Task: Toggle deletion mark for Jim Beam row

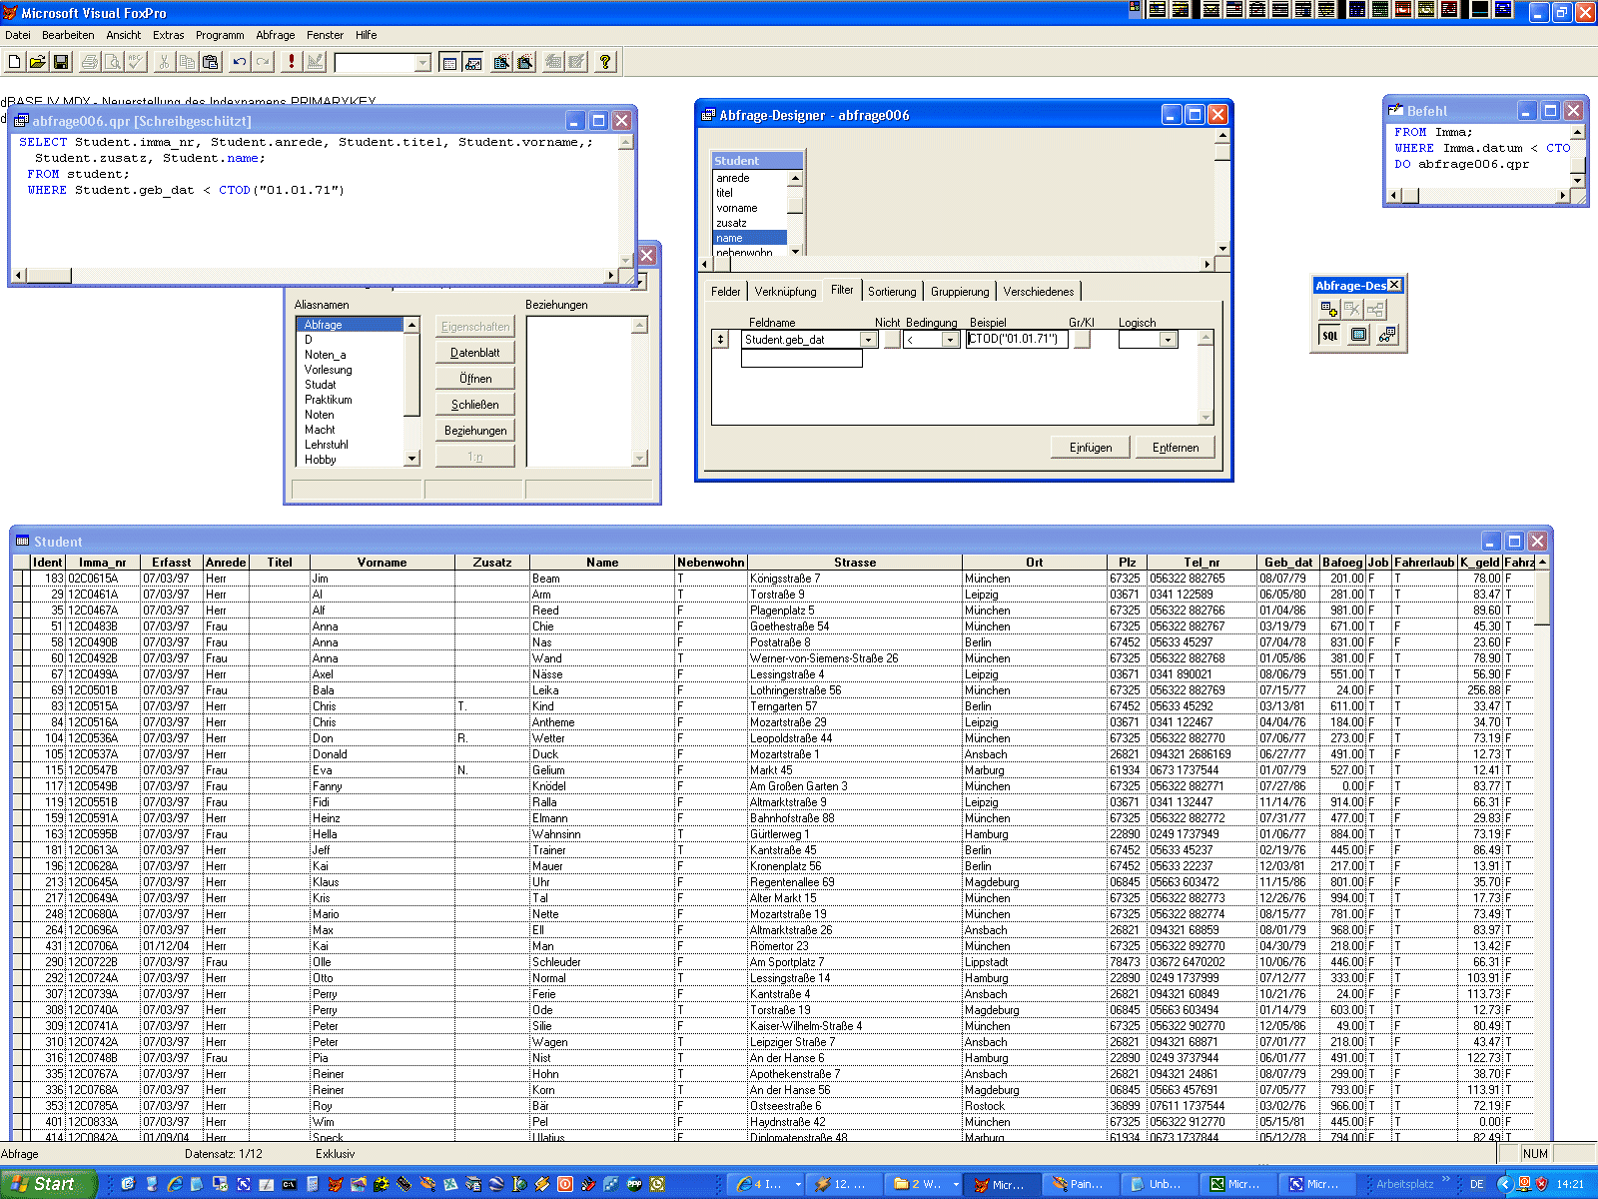Action: [26, 579]
